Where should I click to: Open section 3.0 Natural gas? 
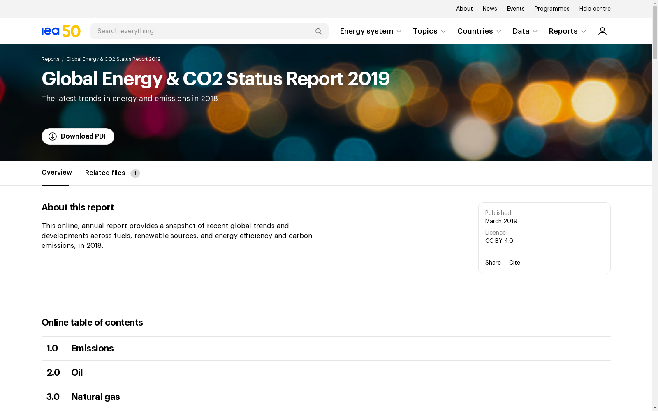pyautogui.click(x=326, y=397)
